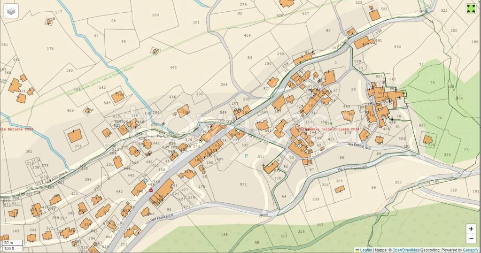
Task: Toggle fullscreen map view
Action: coord(471,8)
